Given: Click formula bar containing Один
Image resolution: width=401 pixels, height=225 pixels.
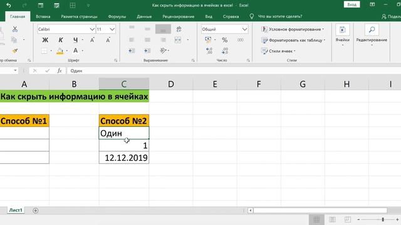Looking at the screenshot, I should [234, 71].
